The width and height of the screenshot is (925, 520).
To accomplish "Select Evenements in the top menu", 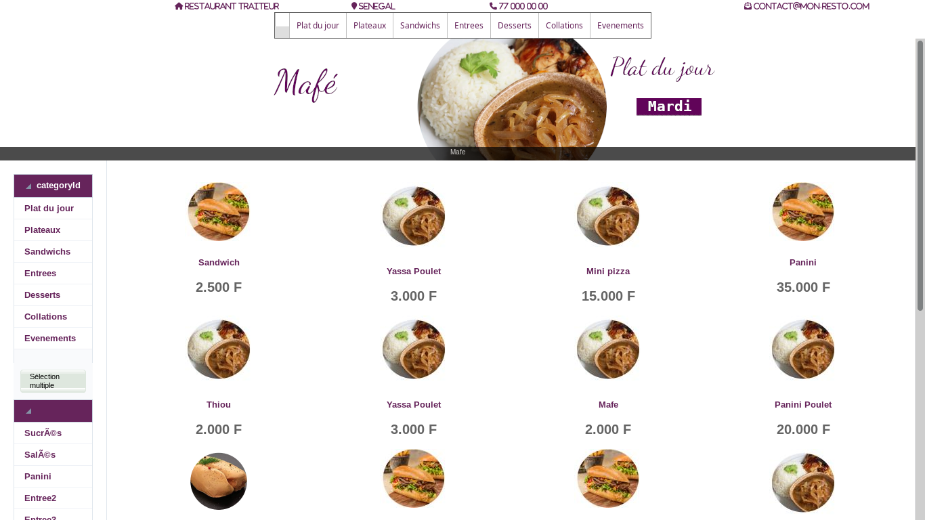I will (x=620, y=26).
